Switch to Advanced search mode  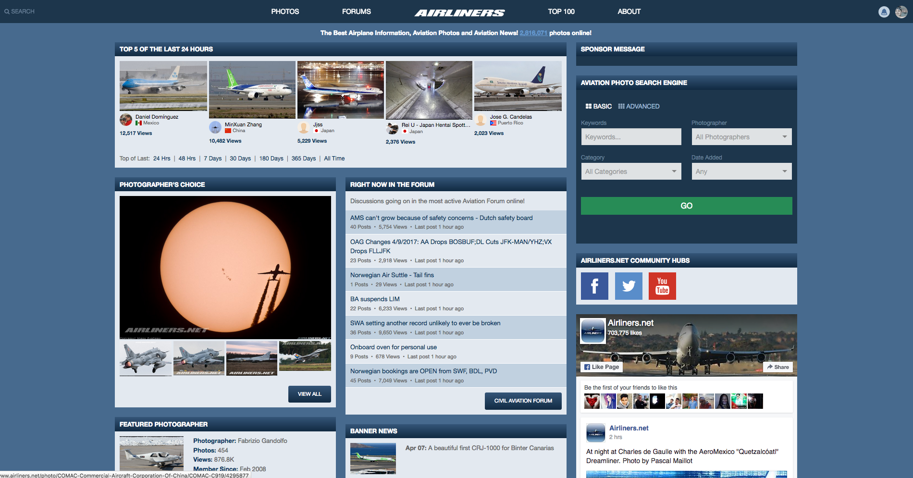click(x=639, y=106)
